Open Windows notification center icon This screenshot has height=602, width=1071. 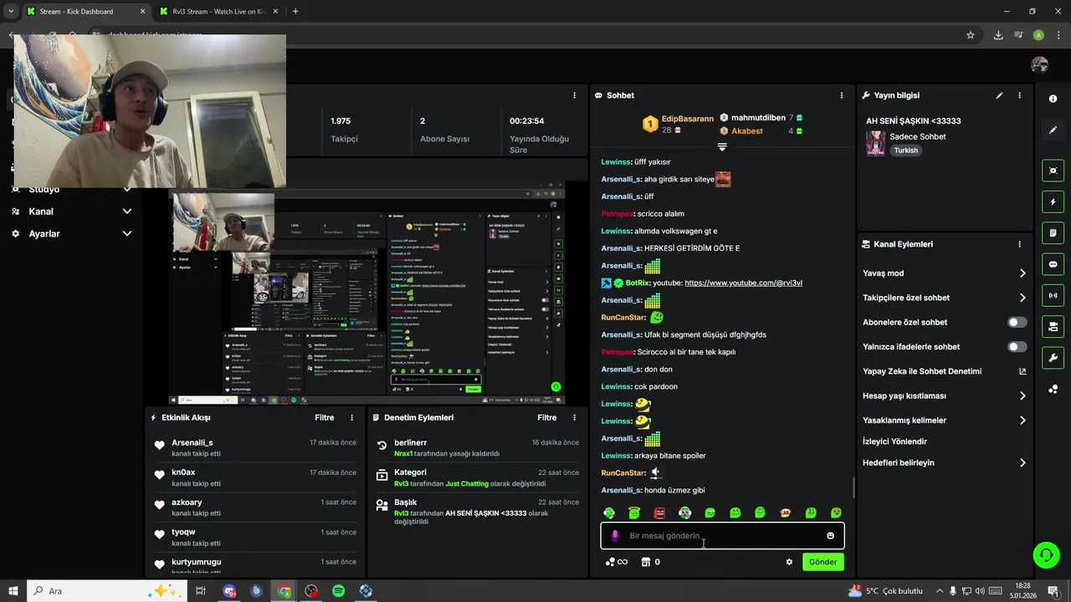[1053, 591]
